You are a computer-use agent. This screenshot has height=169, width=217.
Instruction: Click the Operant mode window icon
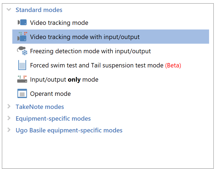tap(22, 93)
